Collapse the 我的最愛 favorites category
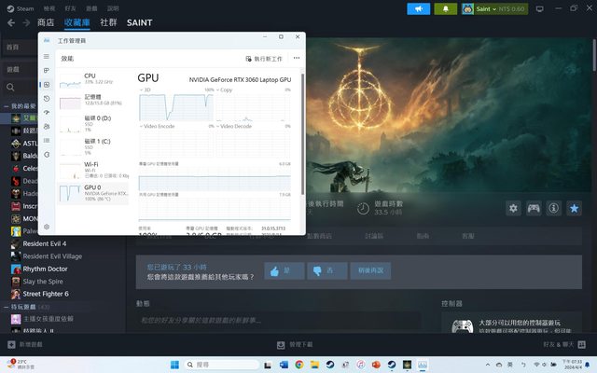The height and width of the screenshot is (373, 597). tap(6, 106)
